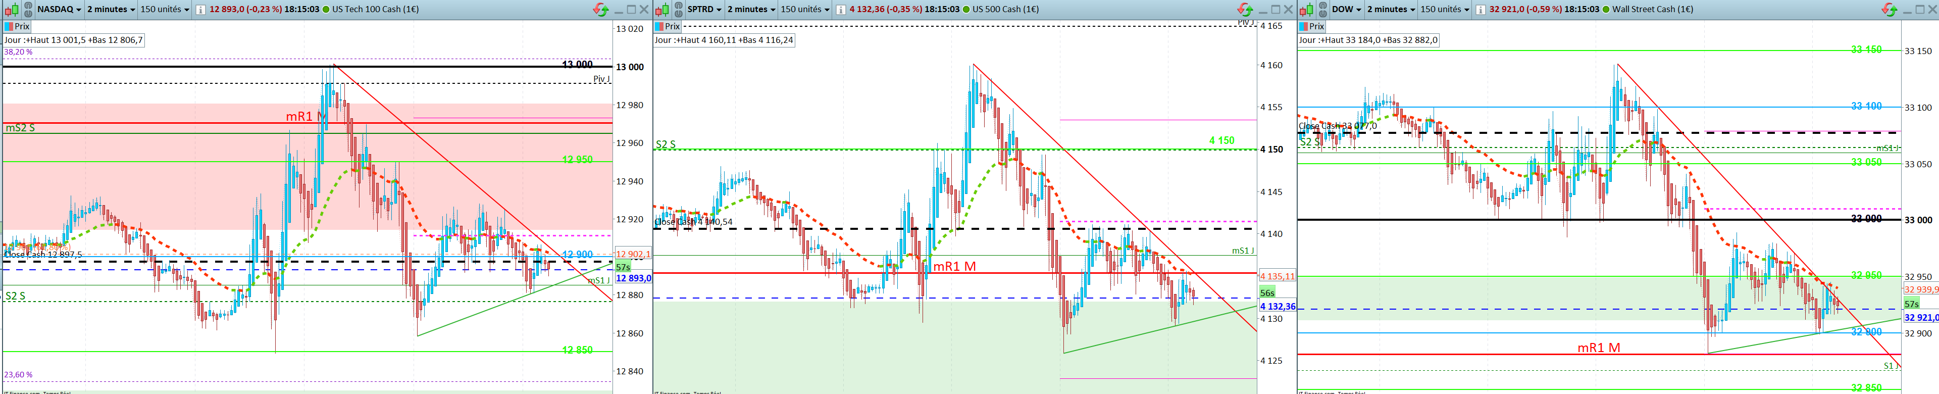Click red-green refresh arrows on DOW chart
This screenshot has height=394, width=1939.
coord(1890,10)
